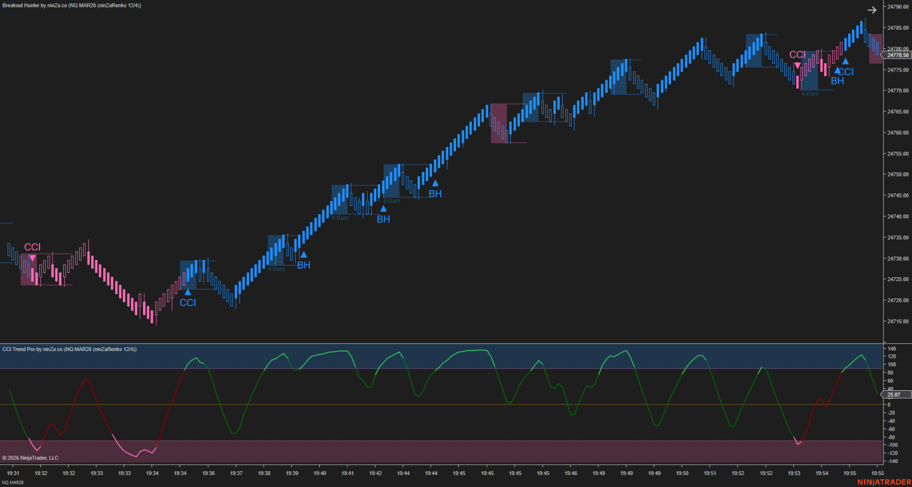The width and height of the screenshot is (912, 487).
Task: Click the 24765.00 price axis label
Action: pyautogui.click(x=898, y=112)
